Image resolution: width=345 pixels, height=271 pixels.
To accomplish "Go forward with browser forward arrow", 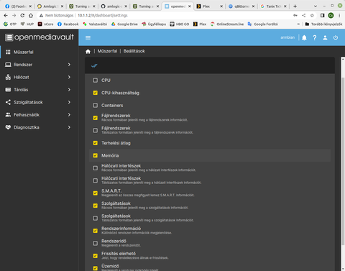I will (x=14, y=15).
